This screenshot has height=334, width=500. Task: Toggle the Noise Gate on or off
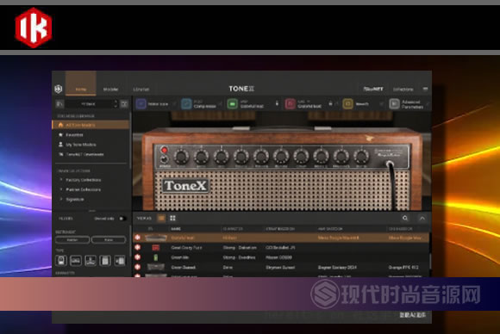175,104
